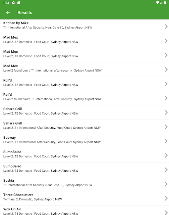Expand Mad Mex T2 Domestic chevron

166,41
